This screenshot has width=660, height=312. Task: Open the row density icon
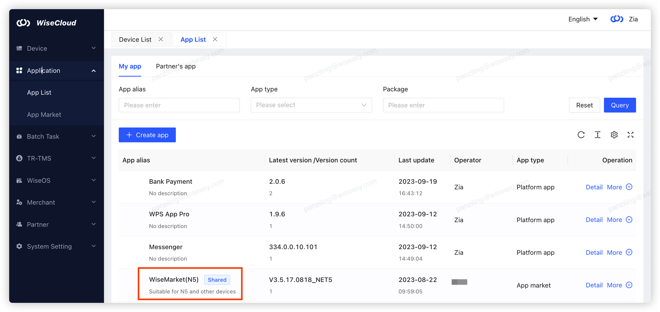(597, 135)
